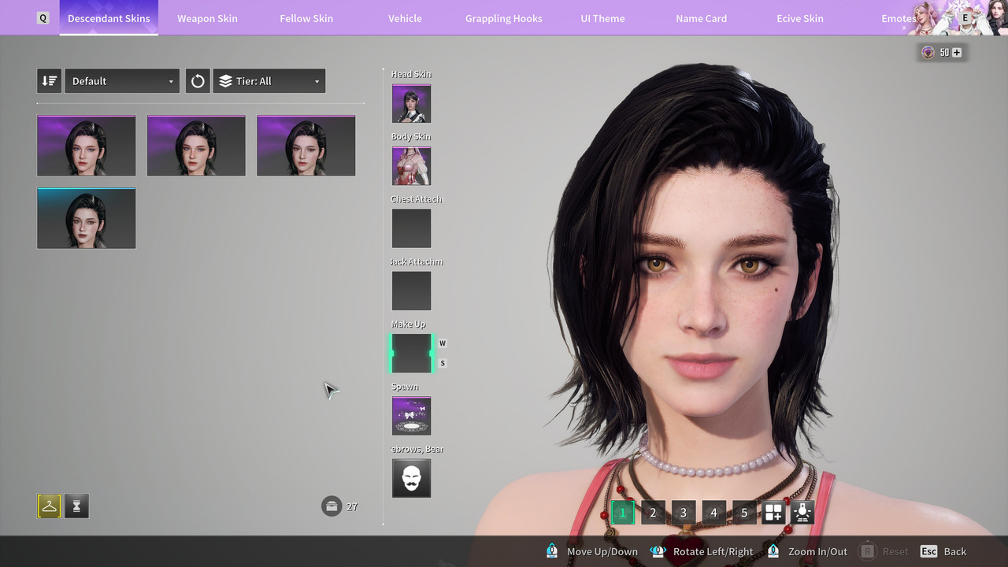1008x567 pixels.
Task: Open the UI Theme tab
Action: pyautogui.click(x=602, y=18)
